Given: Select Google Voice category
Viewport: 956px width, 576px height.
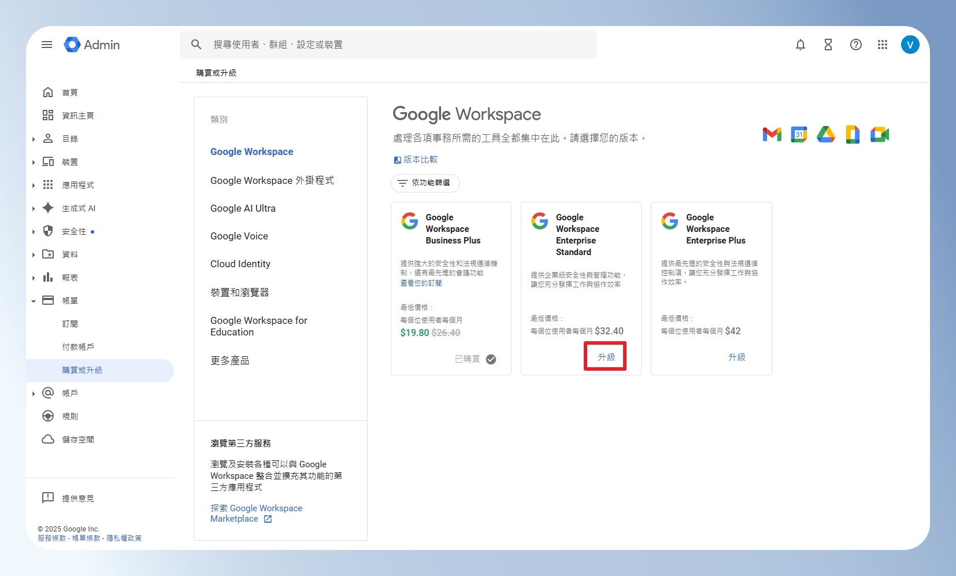Looking at the screenshot, I should pos(239,236).
